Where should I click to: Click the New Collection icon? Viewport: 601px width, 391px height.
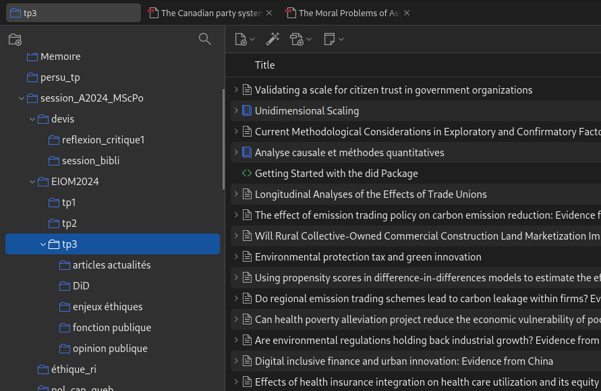pyautogui.click(x=15, y=40)
